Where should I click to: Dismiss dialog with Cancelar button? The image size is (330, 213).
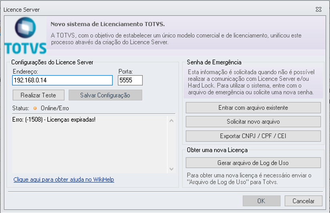(304, 201)
